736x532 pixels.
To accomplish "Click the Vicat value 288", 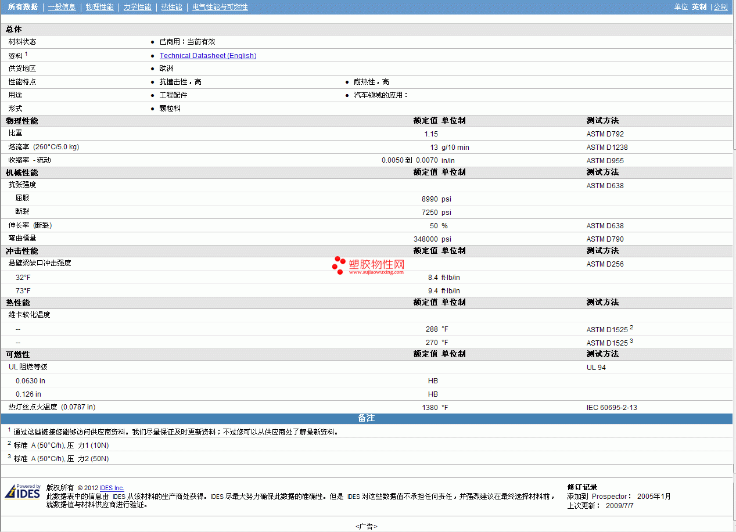I will pos(432,329).
